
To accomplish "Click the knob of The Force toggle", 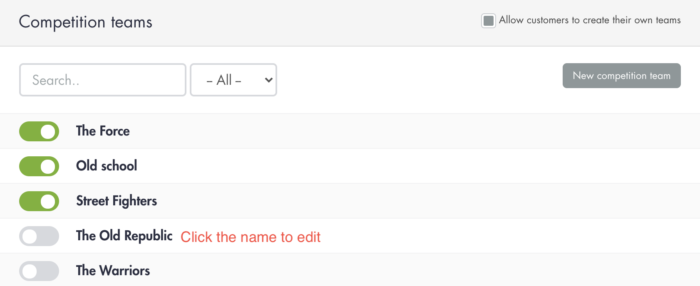I will 47,131.
